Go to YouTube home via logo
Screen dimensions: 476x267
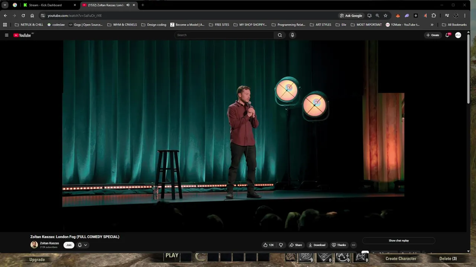pos(22,35)
